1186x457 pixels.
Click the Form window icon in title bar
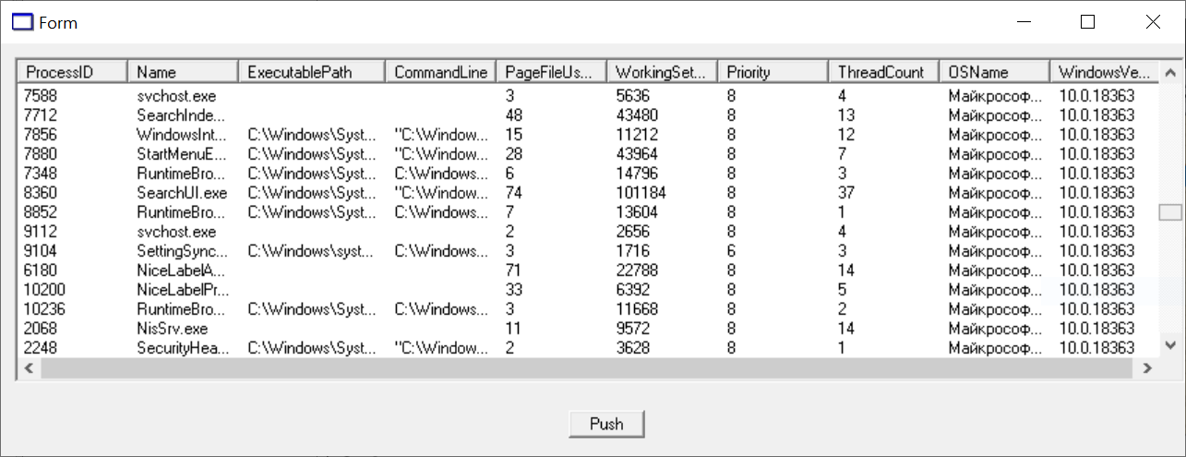(x=22, y=22)
